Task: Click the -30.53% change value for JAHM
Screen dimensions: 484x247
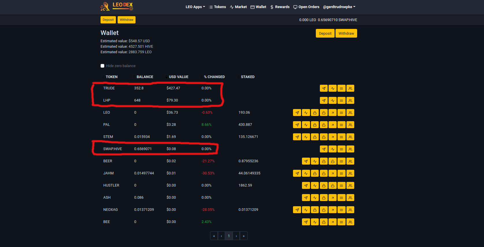Action: point(208,173)
